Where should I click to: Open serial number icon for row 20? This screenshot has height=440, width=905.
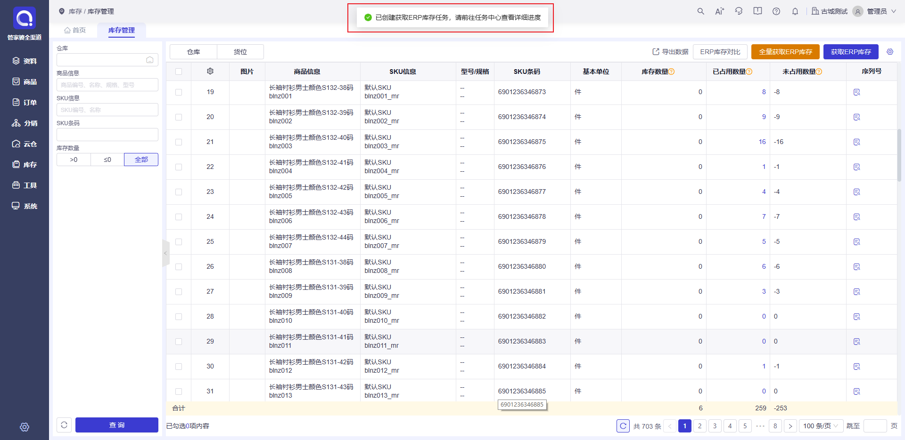(857, 117)
